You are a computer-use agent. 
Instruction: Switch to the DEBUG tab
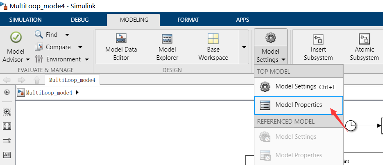coord(79,20)
